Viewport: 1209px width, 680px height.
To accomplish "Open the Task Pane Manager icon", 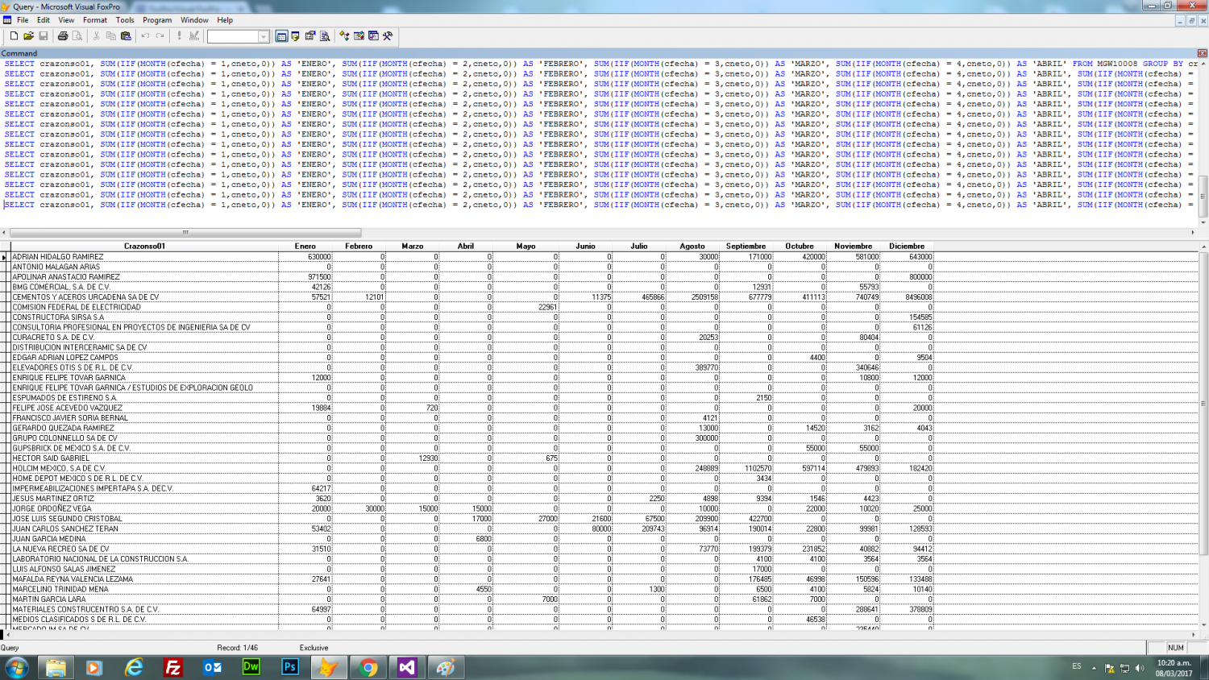I will tap(373, 36).
